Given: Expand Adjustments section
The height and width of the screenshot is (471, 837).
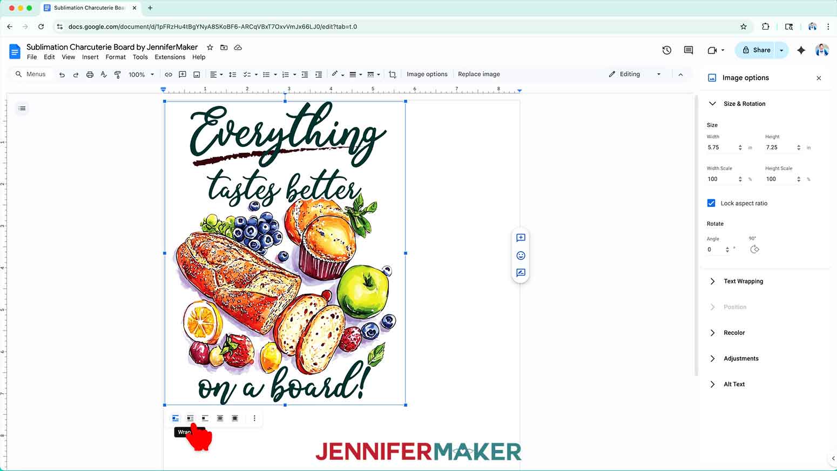Looking at the screenshot, I should 712,359.
